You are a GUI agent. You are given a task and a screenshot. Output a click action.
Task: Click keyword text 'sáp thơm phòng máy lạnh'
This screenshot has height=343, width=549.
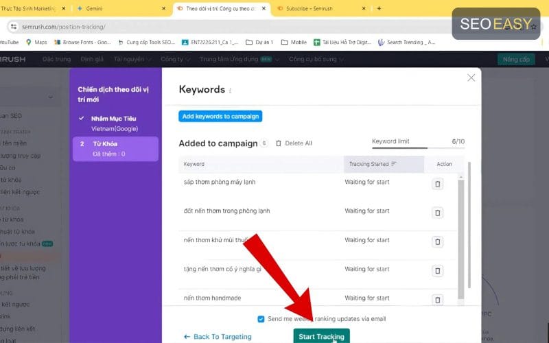pos(220,182)
